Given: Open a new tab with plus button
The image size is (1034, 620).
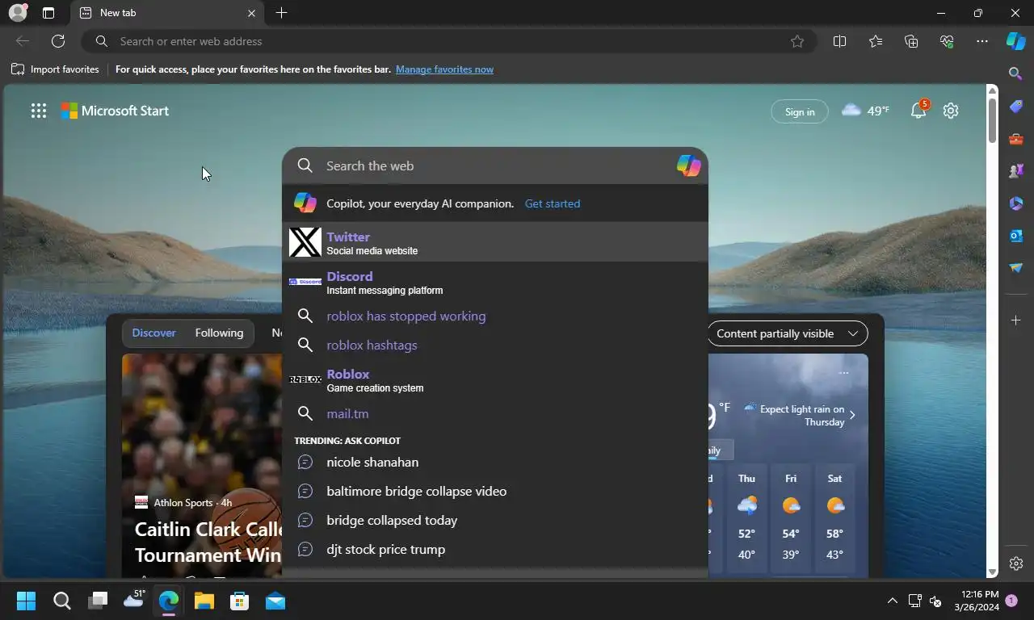Looking at the screenshot, I should coord(281,13).
